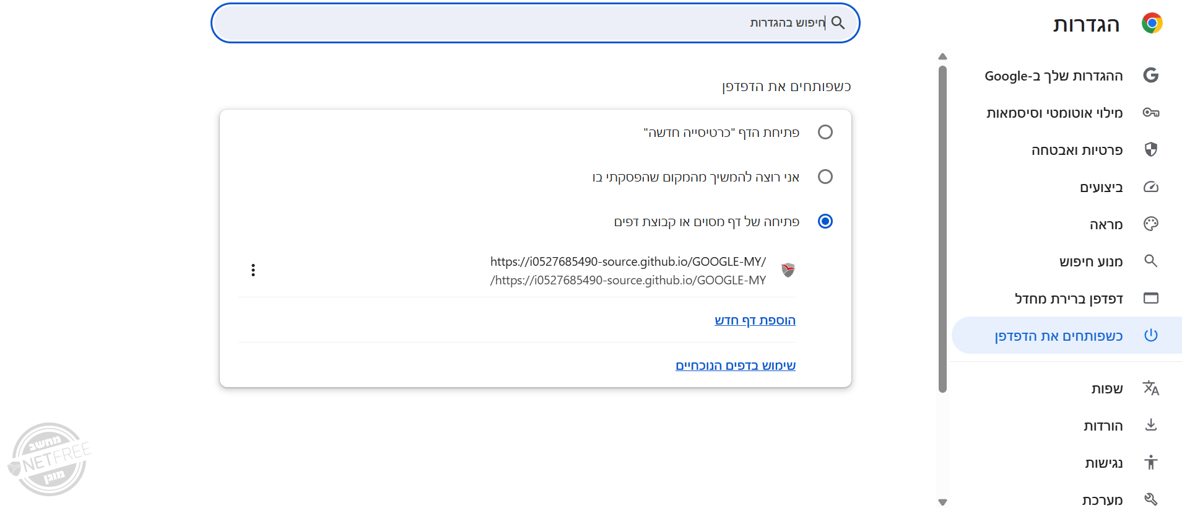This screenshot has height=508, width=1182.
Task: Select the open specific page radio option
Action: click(825, 221)
